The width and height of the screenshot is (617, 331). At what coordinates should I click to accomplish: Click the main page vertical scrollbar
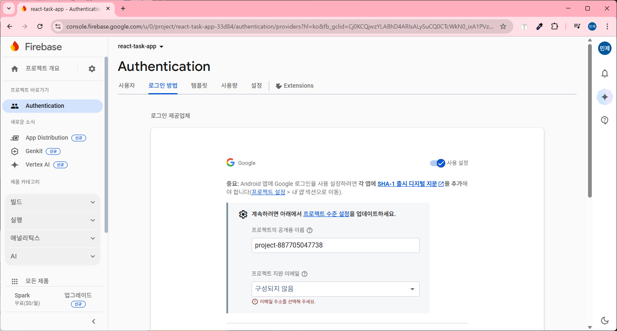pyautogui.click(x=590, y=121)
